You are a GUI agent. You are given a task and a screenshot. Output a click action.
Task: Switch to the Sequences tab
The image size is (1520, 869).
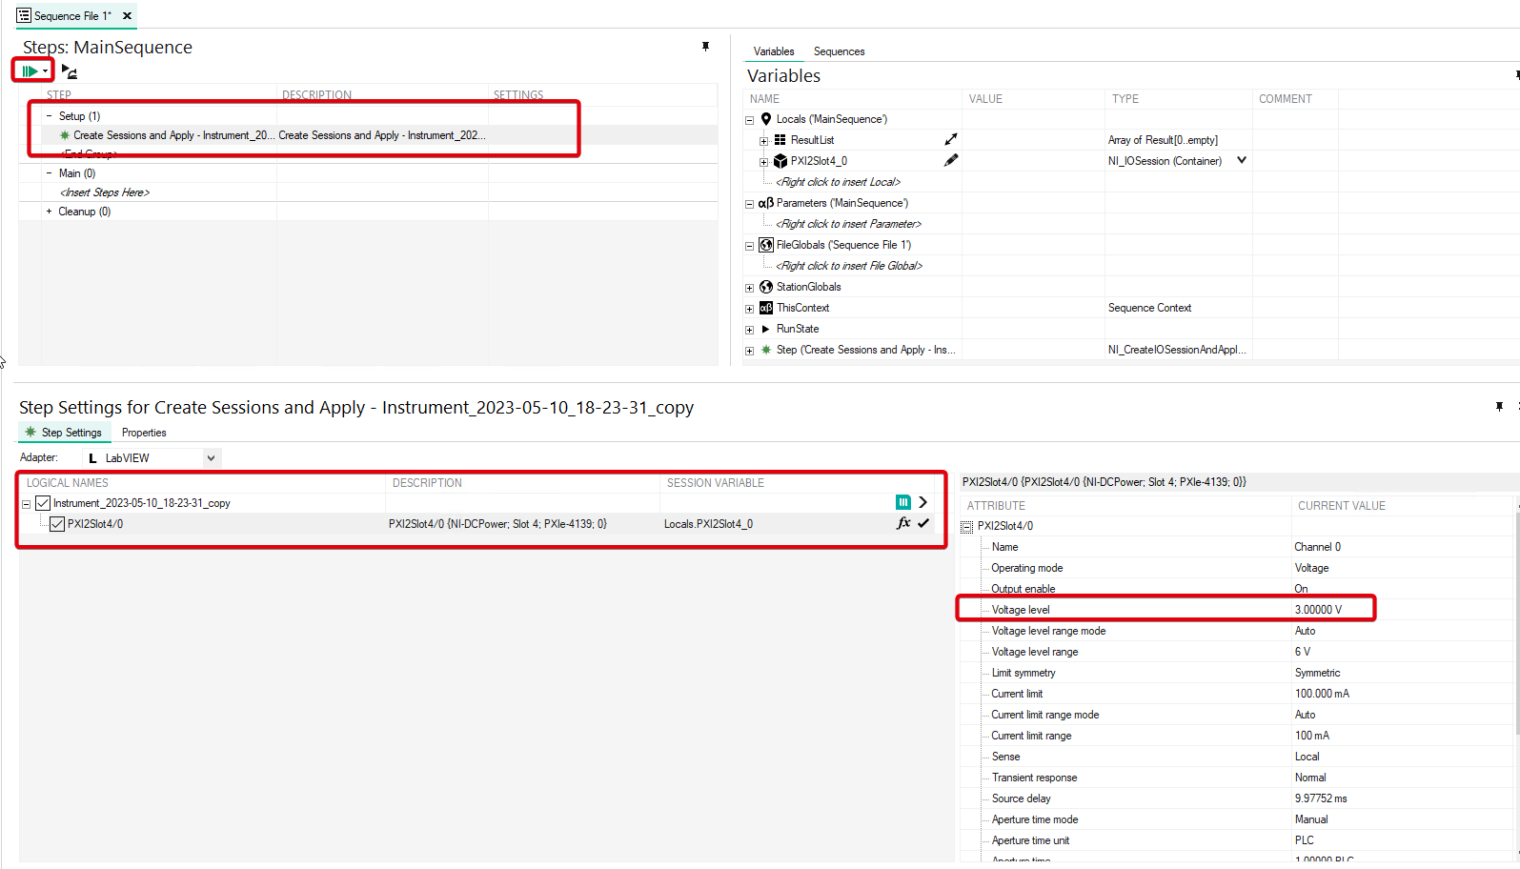[839, 51]
